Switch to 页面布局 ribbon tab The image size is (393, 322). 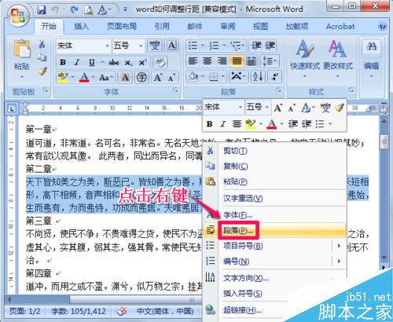122,27
